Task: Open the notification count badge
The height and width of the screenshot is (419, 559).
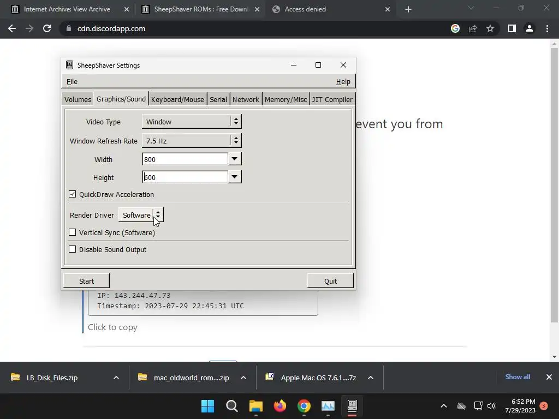Action: (544, 406)
